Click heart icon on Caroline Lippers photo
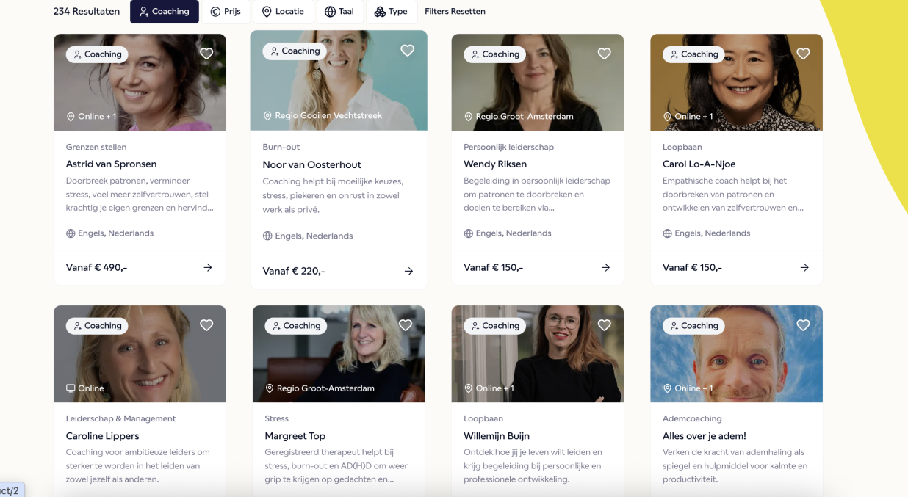Screen dimensions: 908x497 206,325
